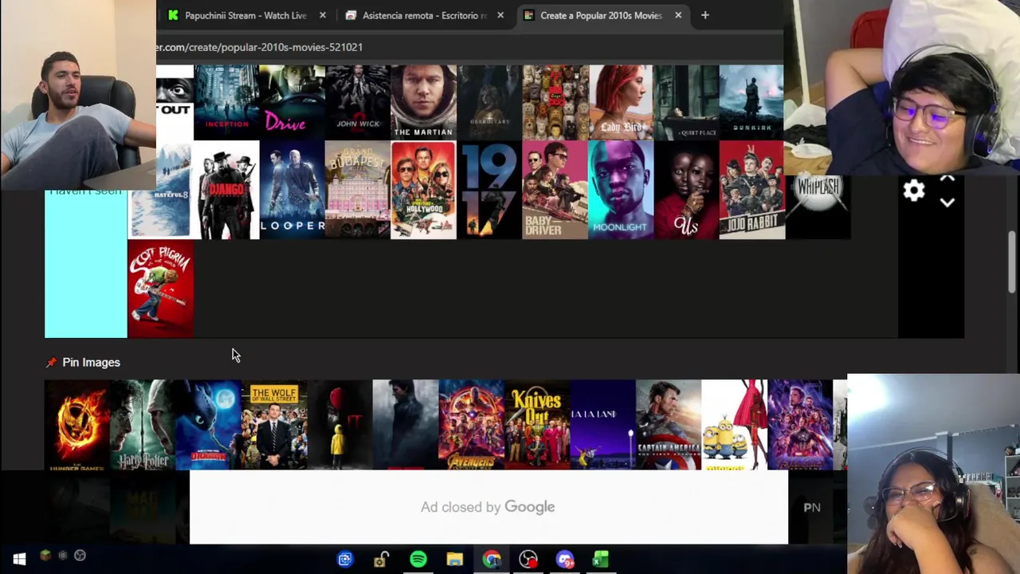
Task: Open Windows Start menu
Action: [19, 559]
